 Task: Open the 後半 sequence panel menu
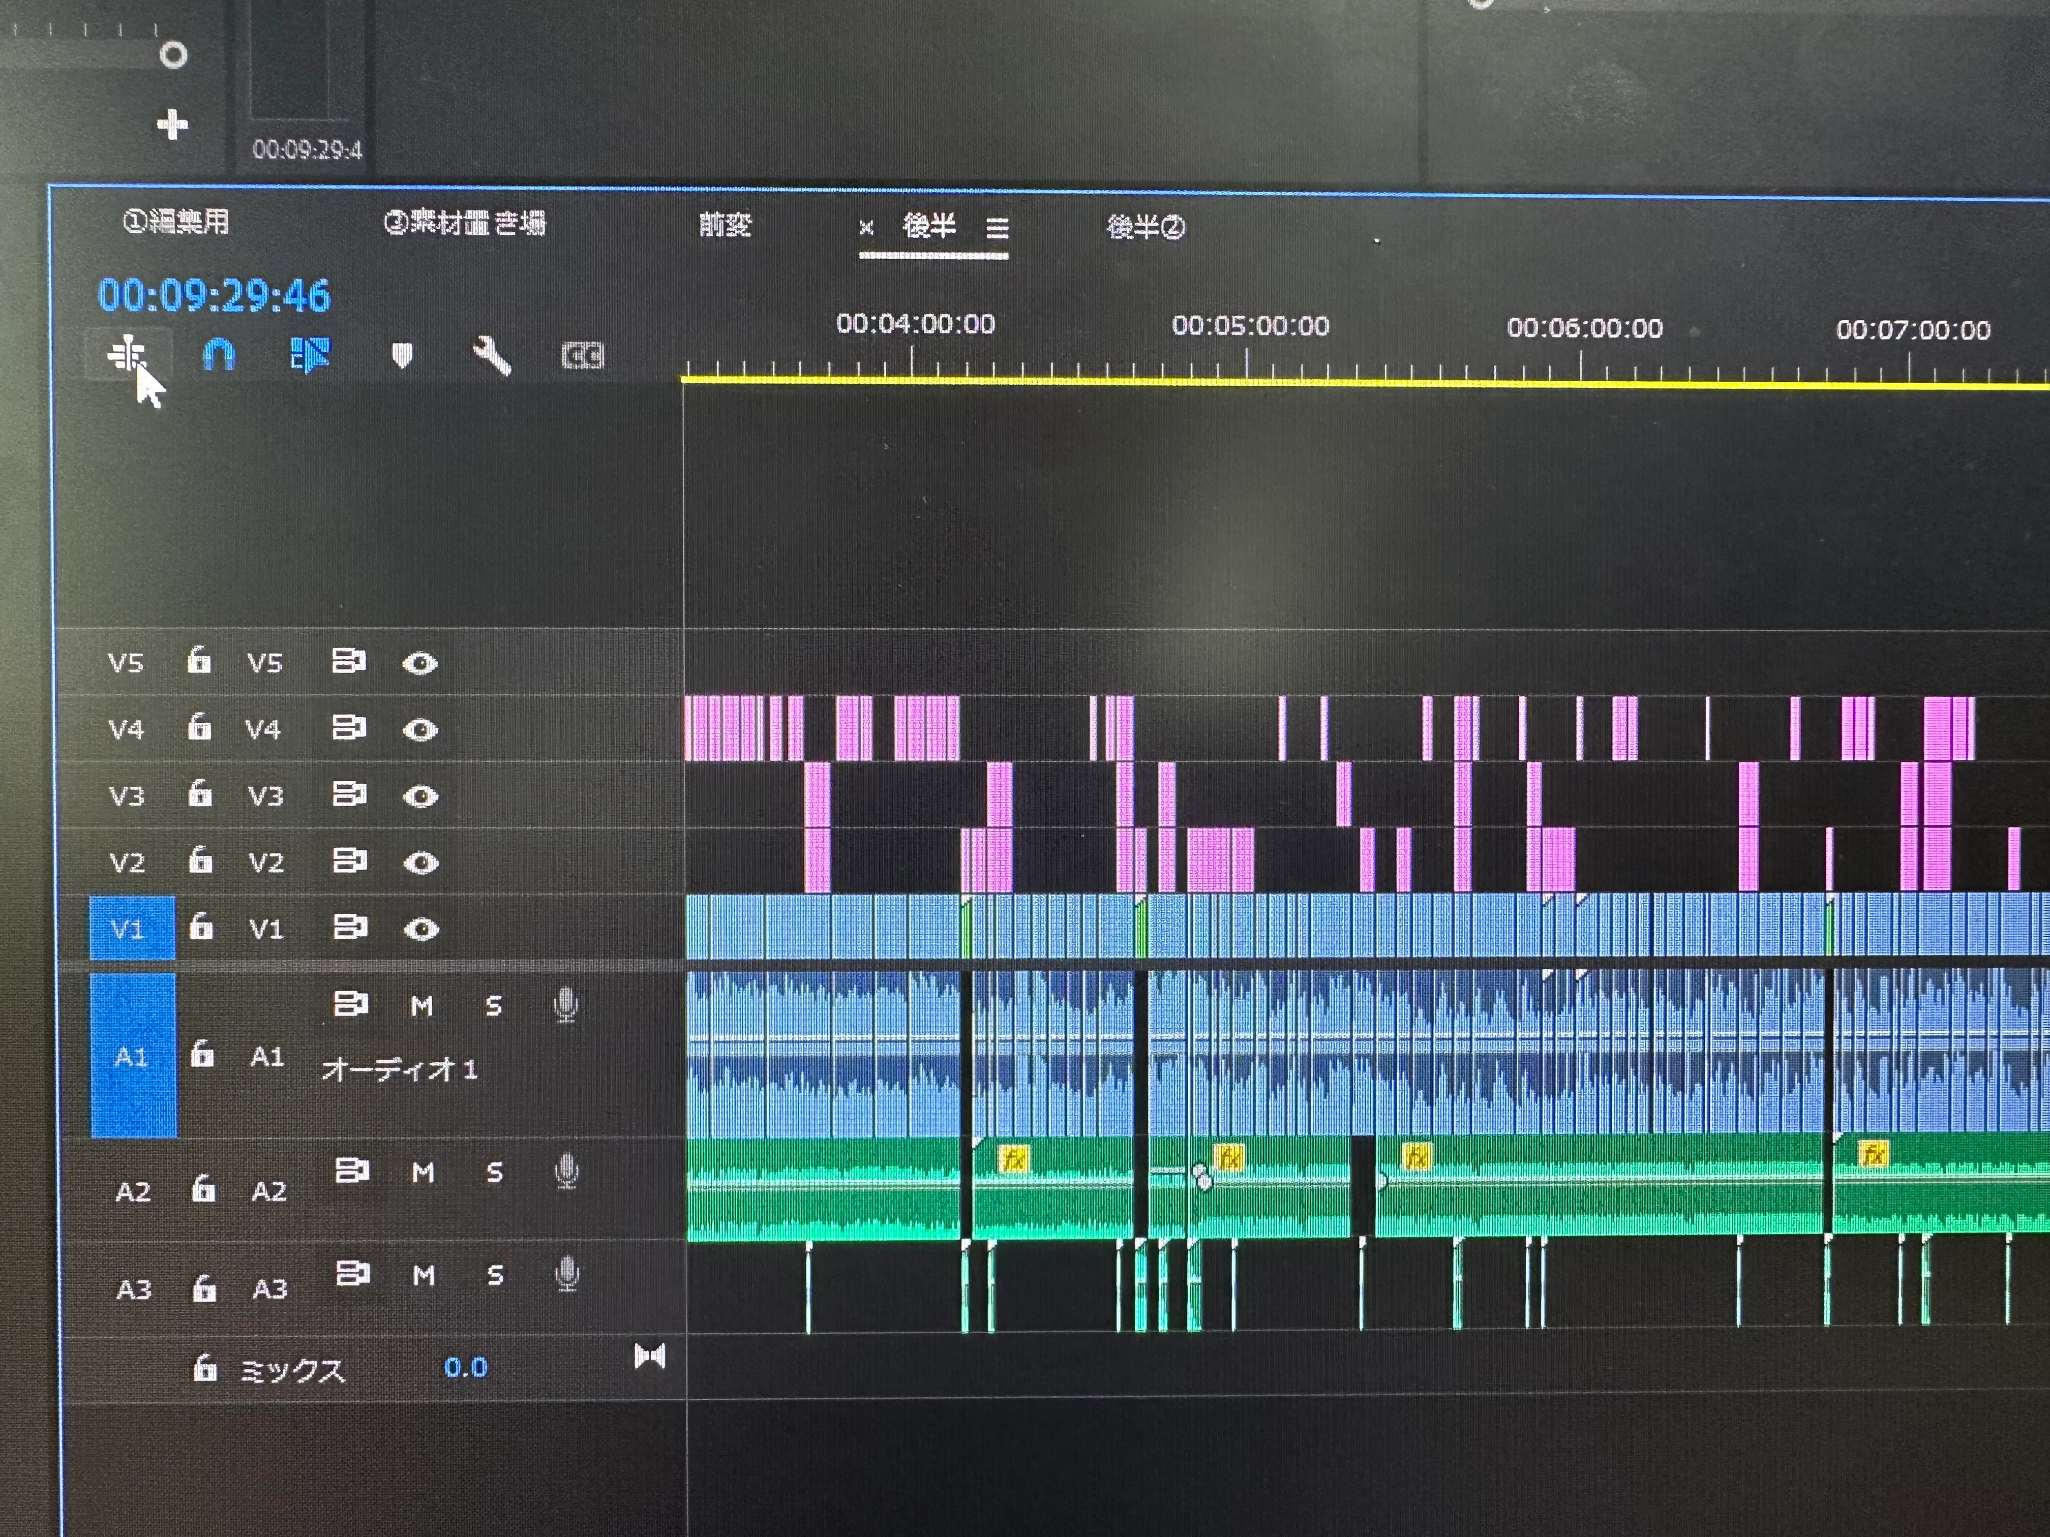[997, 228]
